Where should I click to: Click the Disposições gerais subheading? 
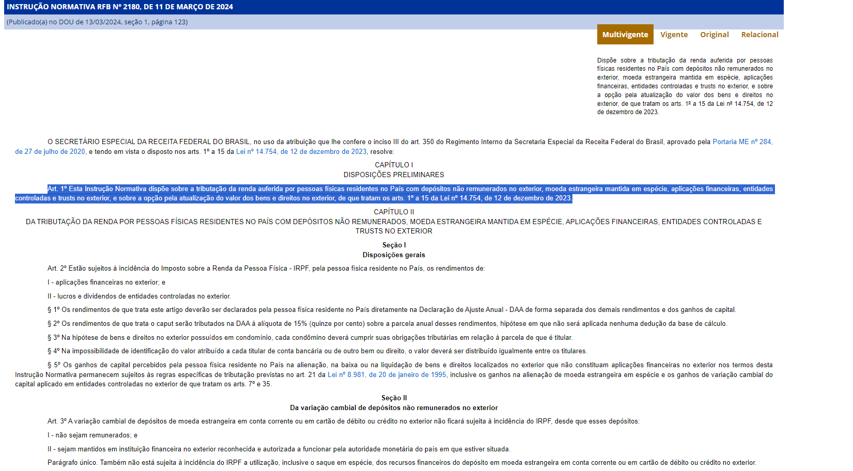tap(394, 255)
